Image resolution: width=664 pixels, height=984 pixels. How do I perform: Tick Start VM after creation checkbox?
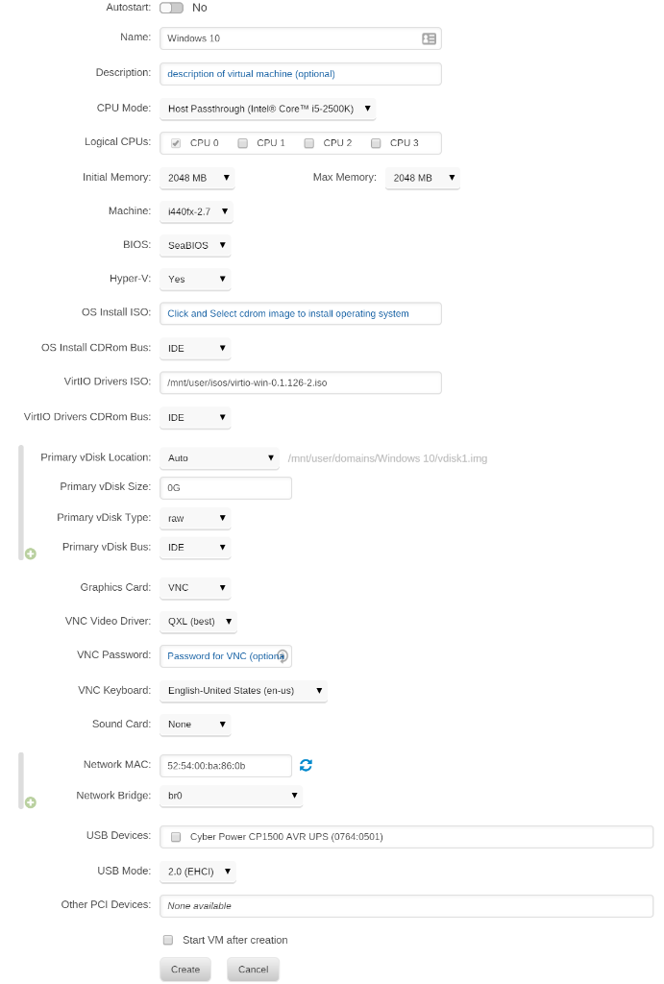tap(168, 940)
